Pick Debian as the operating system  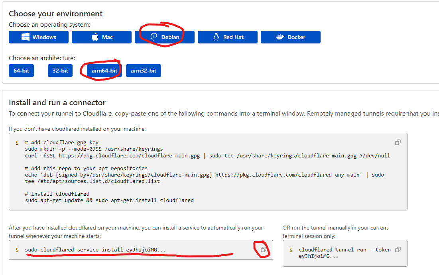(165, 37)
